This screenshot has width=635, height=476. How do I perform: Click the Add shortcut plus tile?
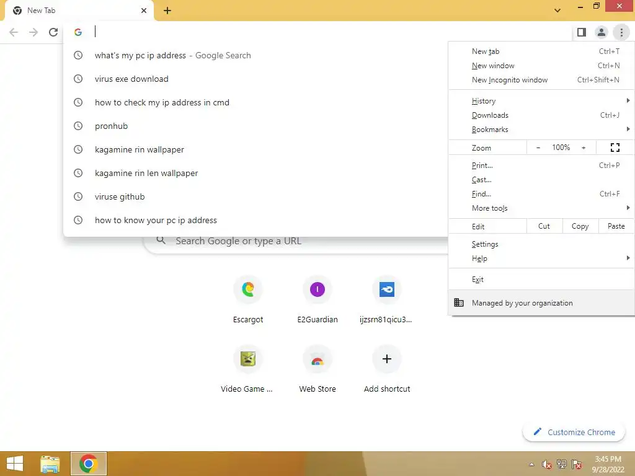387,369
